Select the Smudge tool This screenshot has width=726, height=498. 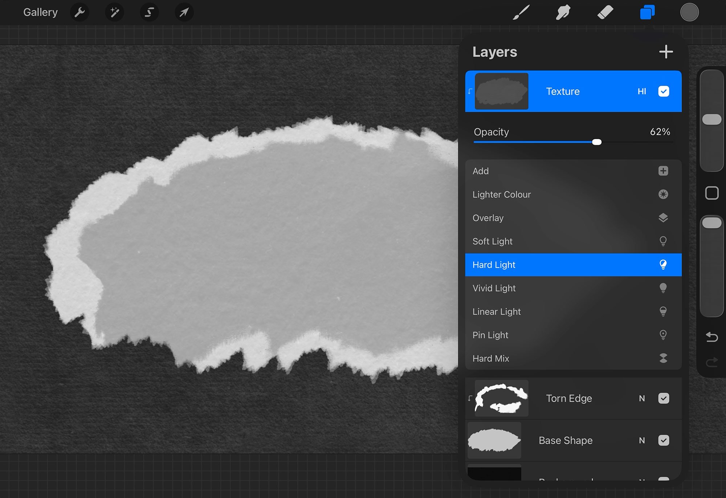563,12
